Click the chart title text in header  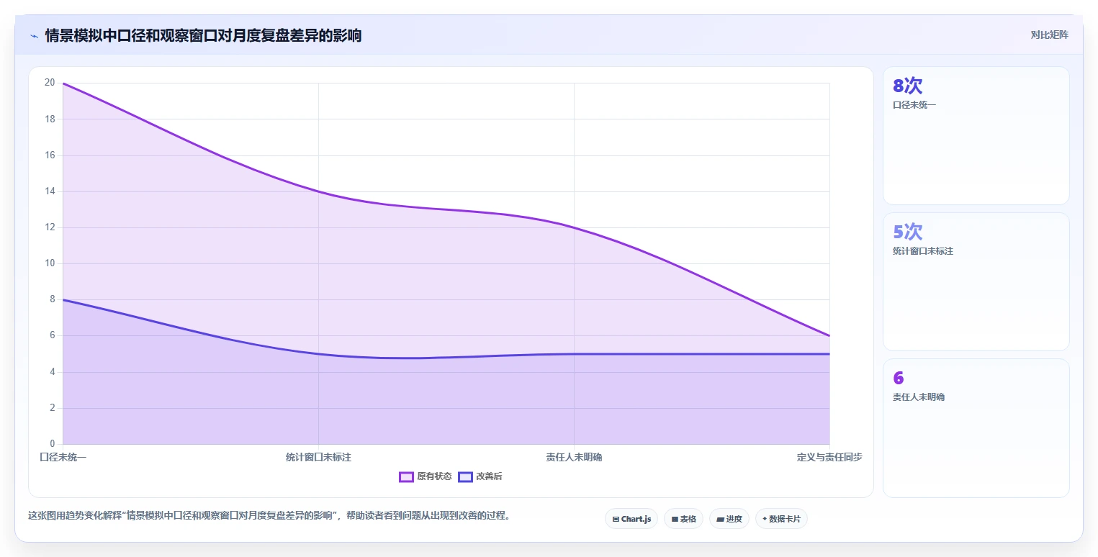click(203, 35)
